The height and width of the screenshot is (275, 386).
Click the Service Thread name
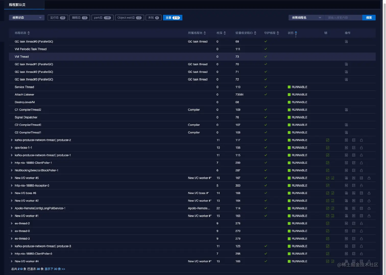pyautogui.click(x=24, y=87)
